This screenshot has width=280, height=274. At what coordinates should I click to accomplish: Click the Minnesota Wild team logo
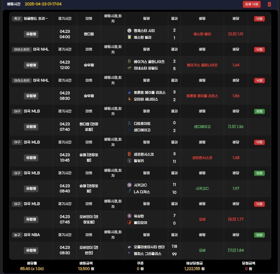(129, 68)
